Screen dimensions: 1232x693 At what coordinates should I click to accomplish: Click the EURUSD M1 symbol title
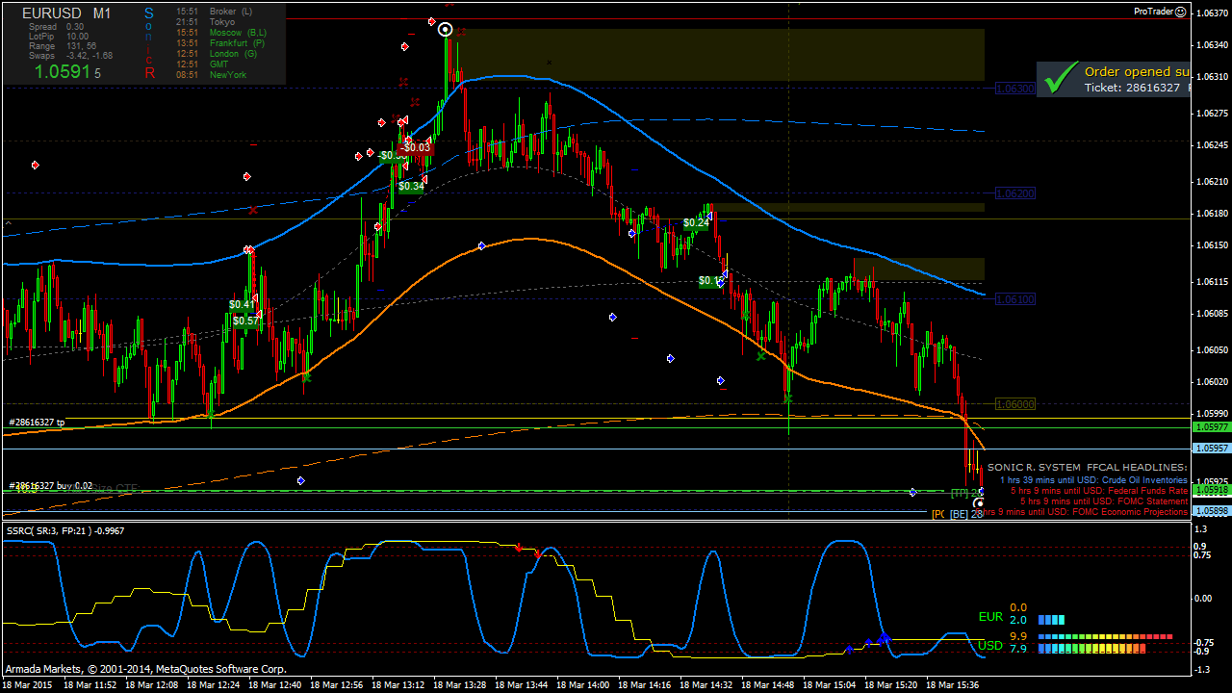tap(66, 13)
